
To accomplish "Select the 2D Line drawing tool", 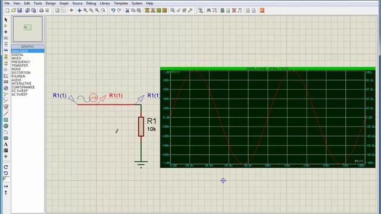I will click(x=6, y=114).
